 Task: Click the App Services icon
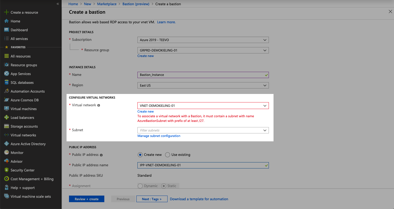pyautogui.click(x=7, y=74)
